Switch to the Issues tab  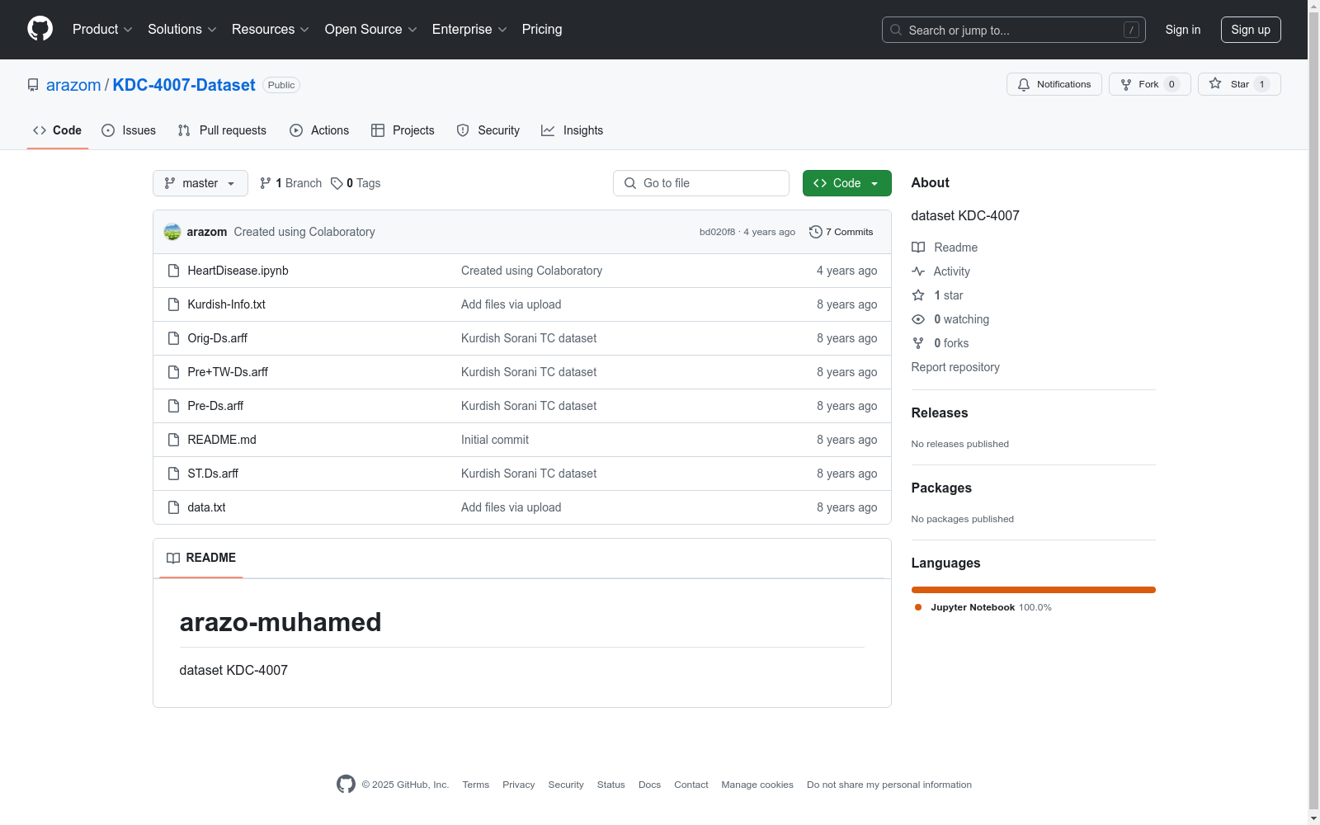[x=129, y=130]
